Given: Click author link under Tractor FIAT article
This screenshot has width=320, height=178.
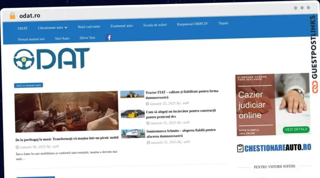Looking at the screenshot, I should click(x=186, y=103).
